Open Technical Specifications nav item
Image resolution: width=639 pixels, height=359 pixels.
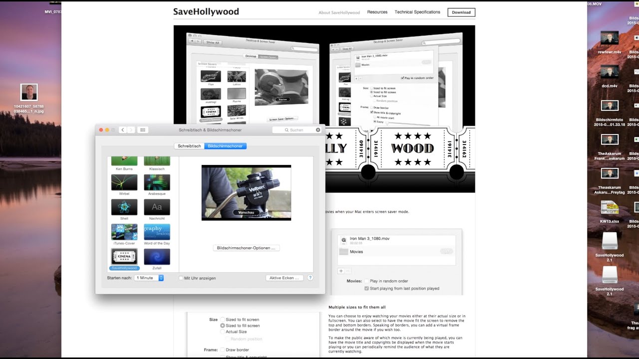pos(417,12)
